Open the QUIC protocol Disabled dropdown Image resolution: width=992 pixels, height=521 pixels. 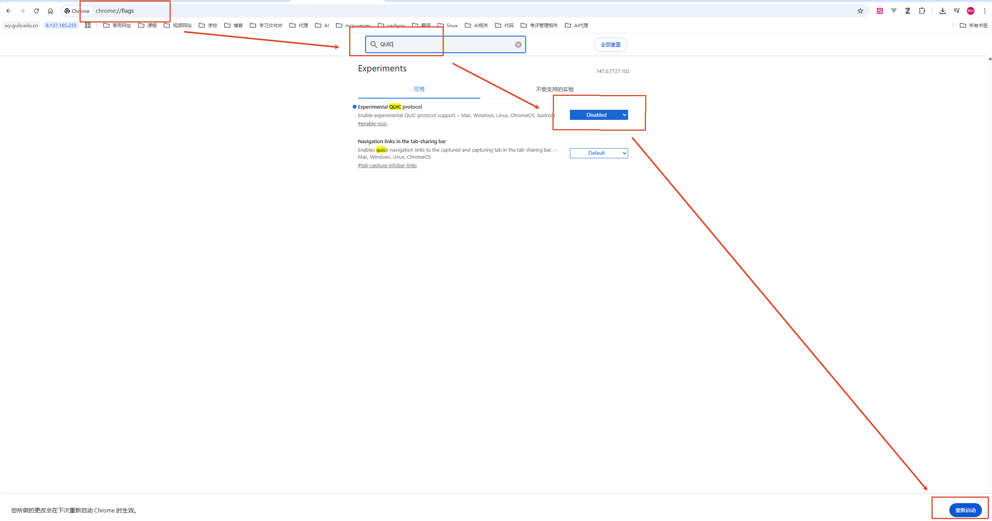click(598, 115)
